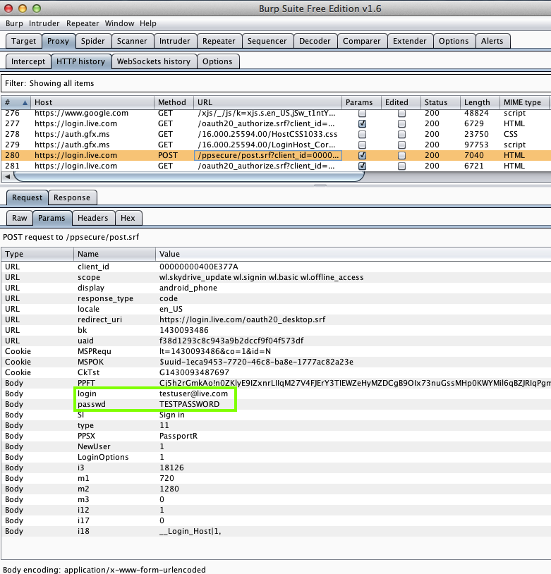
Task: Switch to the Decoder tab
Action: (x=314, y=41)
